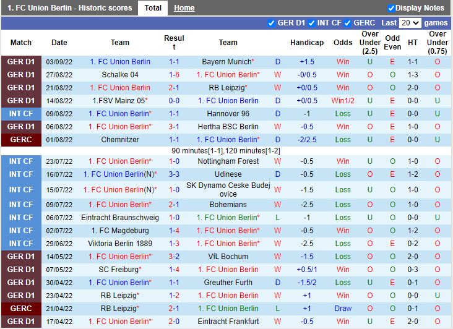Open Schalke 04 team link

(120, 75)
